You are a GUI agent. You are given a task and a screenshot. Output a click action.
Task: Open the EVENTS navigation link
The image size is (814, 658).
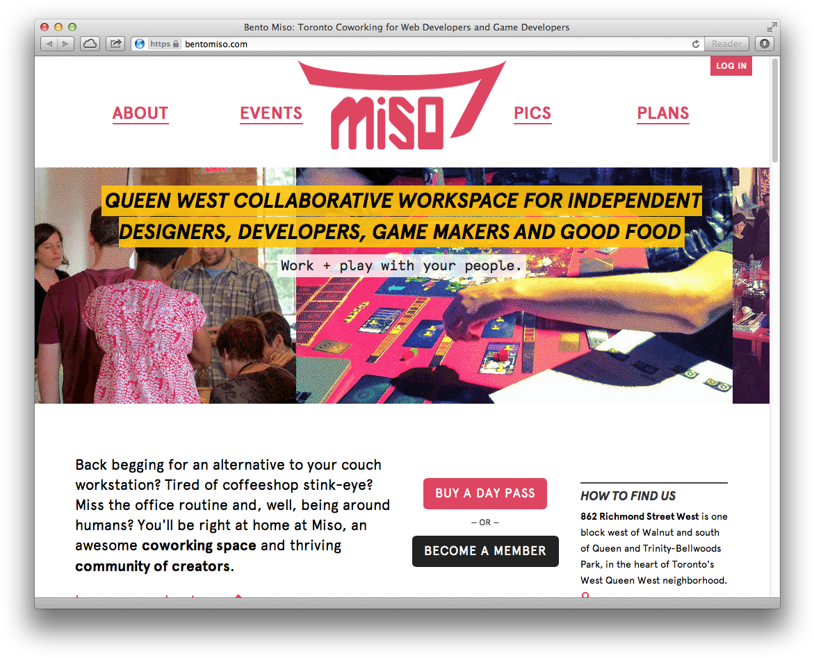(271, 113)
